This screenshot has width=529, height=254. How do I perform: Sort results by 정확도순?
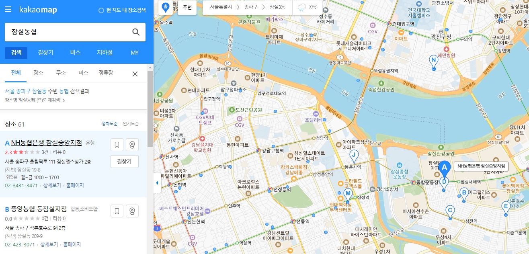[x=109, y=124]
